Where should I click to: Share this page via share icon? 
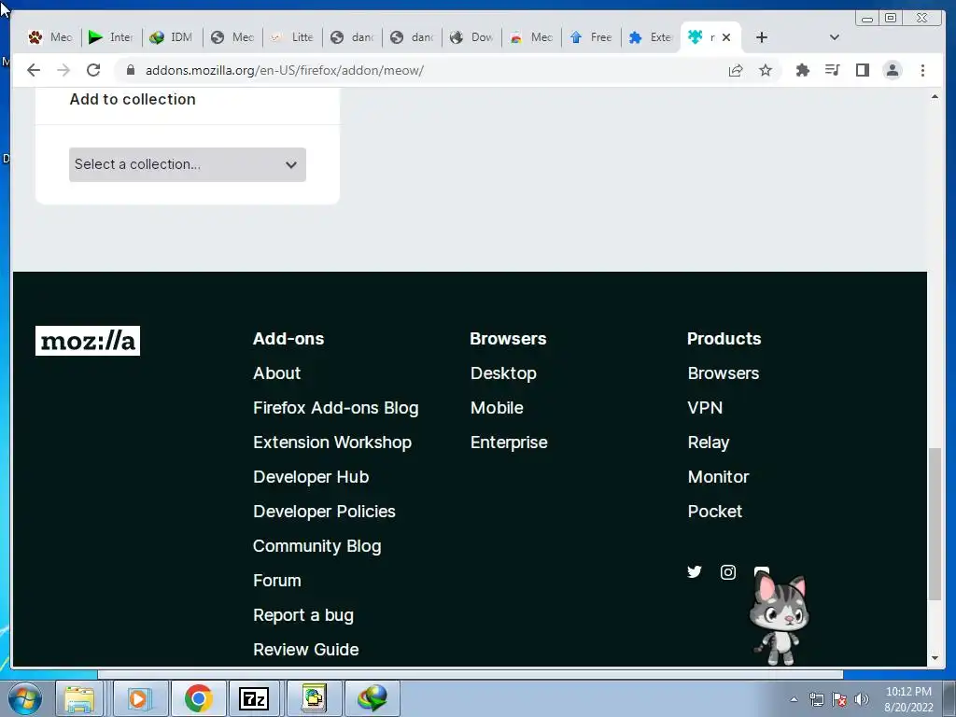pyautogui.click(x=736, y=70)
